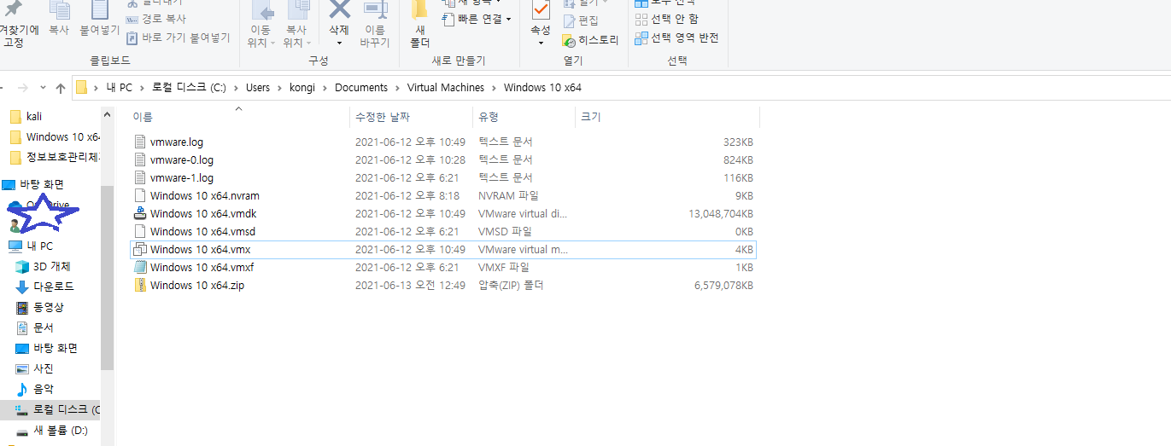This screenshot has height=446, width=1171.
Task: Select 내 PC in navigation pane
Action: [39, 246]
